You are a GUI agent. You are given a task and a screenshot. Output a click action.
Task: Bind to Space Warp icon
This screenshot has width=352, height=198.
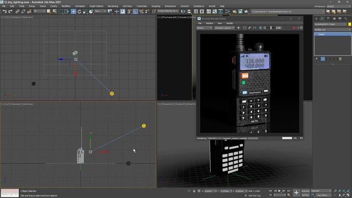point(29,12)
